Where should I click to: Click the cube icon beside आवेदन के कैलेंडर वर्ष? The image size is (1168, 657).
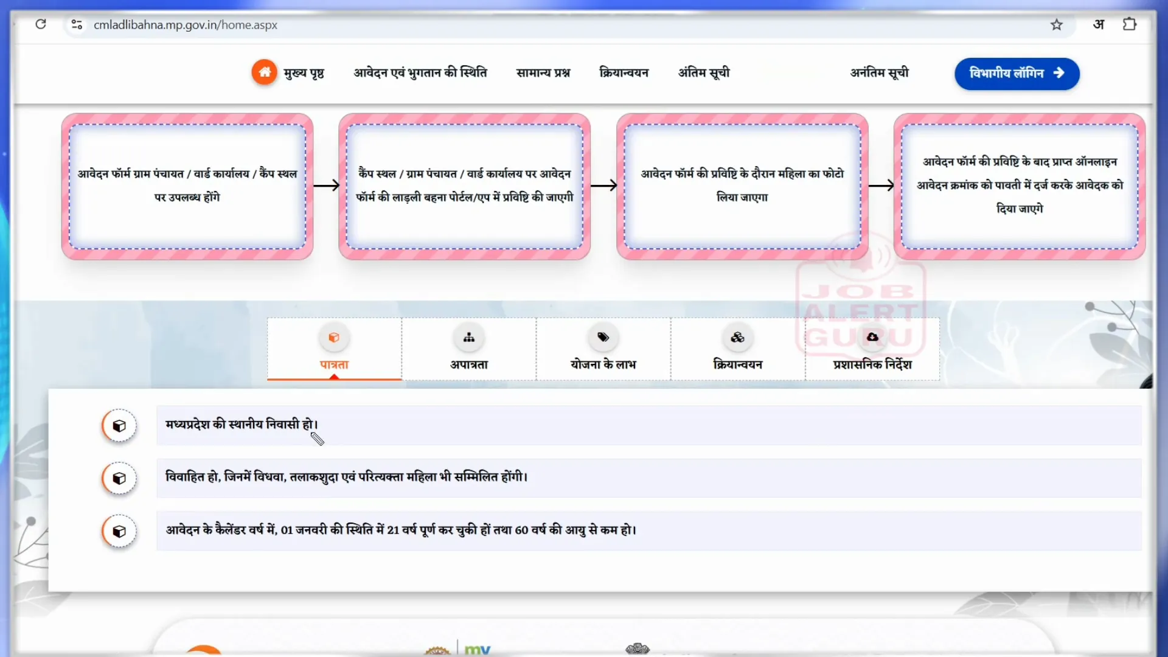click(x=119, y=532)
